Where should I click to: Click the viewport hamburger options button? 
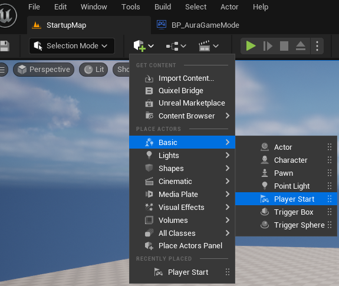[x=2, y=70]
